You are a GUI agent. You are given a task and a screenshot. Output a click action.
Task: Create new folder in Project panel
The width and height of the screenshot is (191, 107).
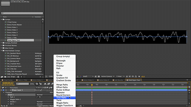click(5, 77)
